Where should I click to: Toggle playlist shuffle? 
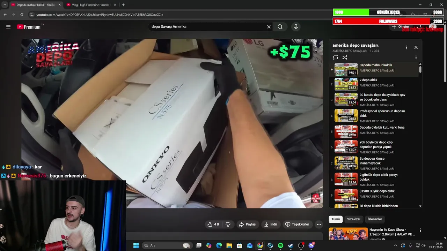pyautogui.click(x=345, y=58)
